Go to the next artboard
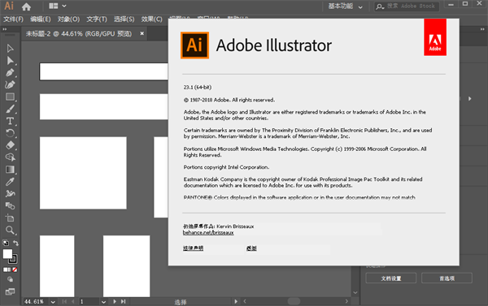 [x=115, y=301]
